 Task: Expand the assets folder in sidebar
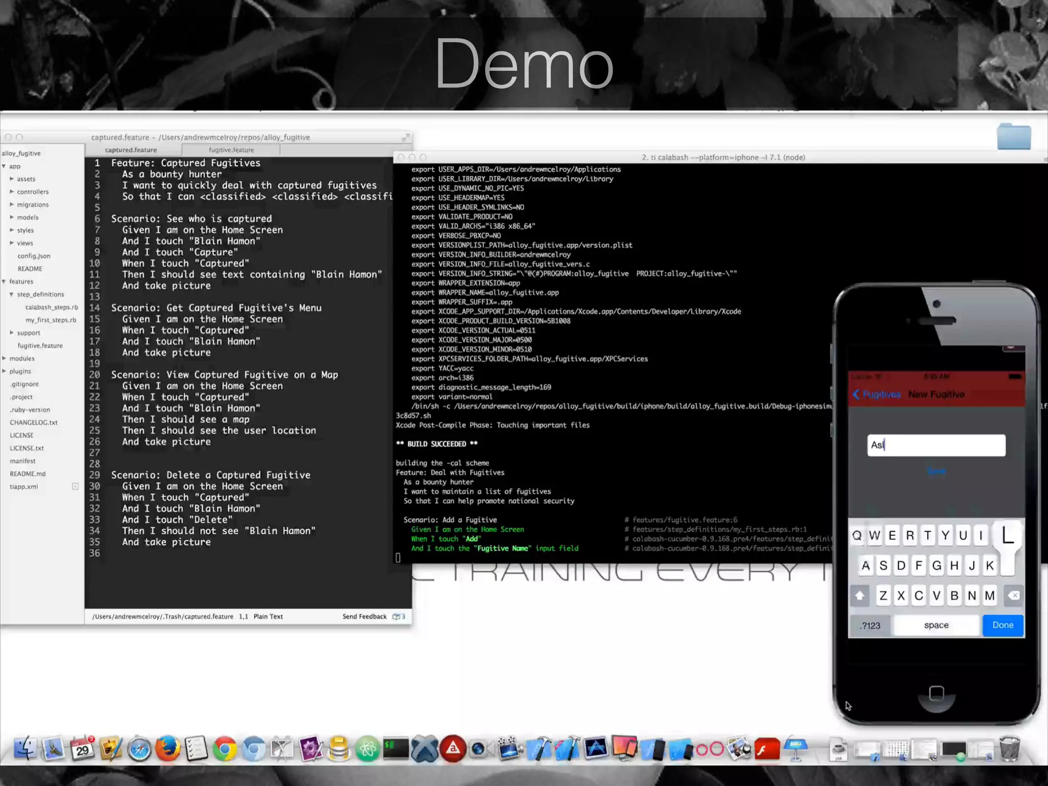[x=12, y=179]
